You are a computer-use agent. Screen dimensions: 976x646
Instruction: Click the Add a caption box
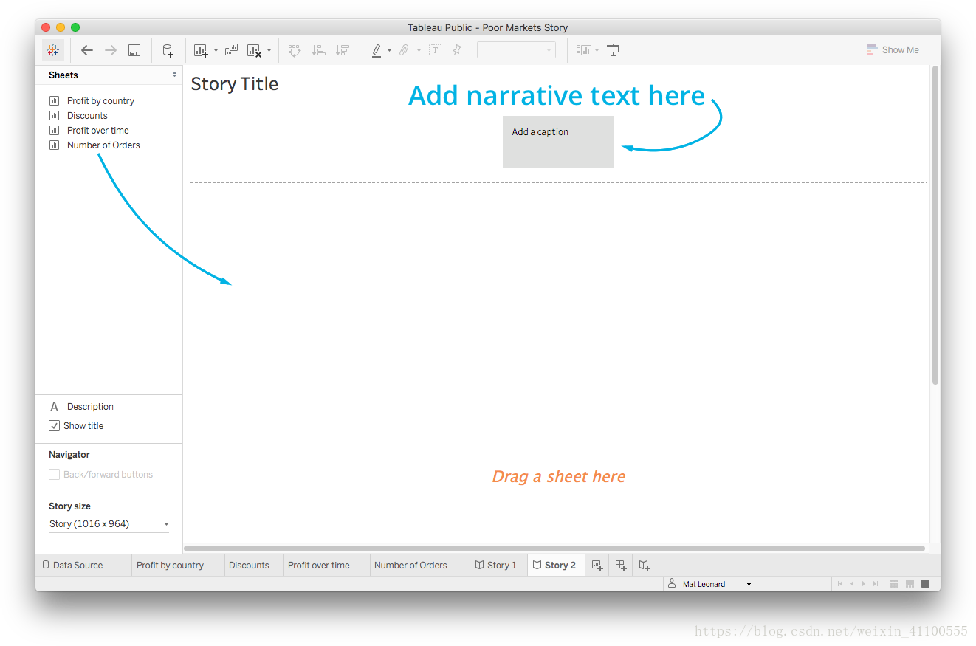(558, 142)
